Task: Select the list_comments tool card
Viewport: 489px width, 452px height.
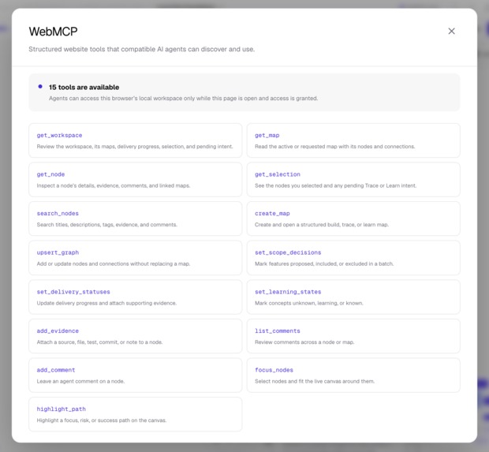Action: 353,336
